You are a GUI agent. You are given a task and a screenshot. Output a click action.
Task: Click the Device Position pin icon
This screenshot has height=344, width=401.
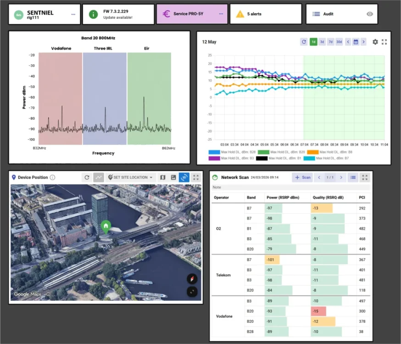coord(14,178)
